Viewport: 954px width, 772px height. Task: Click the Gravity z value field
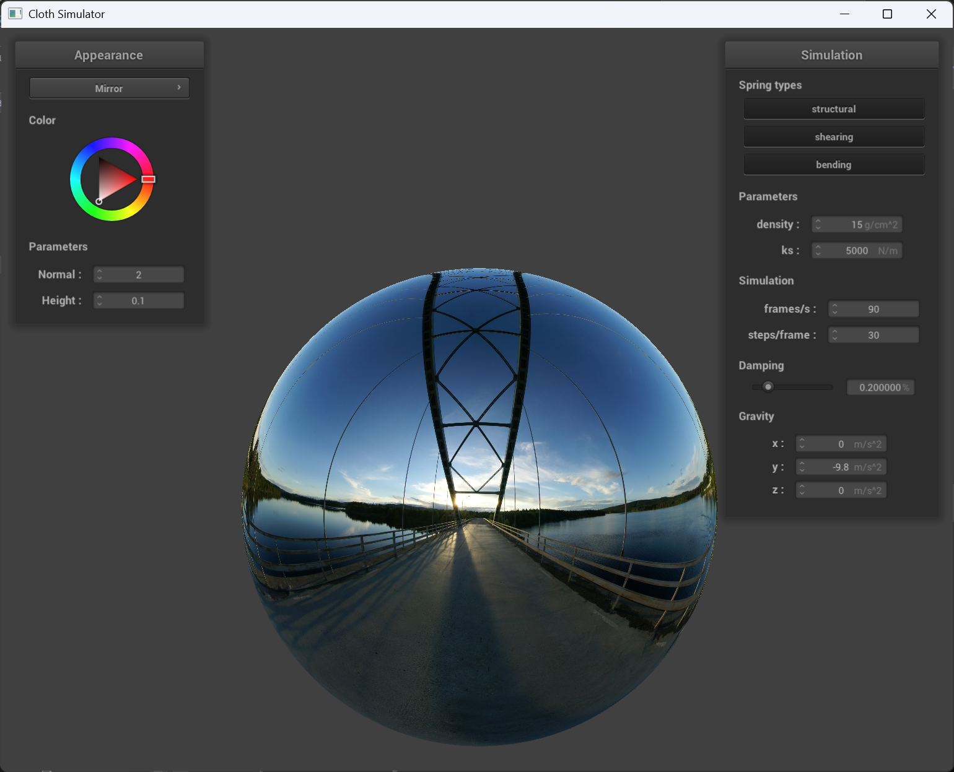click(841, 490)
